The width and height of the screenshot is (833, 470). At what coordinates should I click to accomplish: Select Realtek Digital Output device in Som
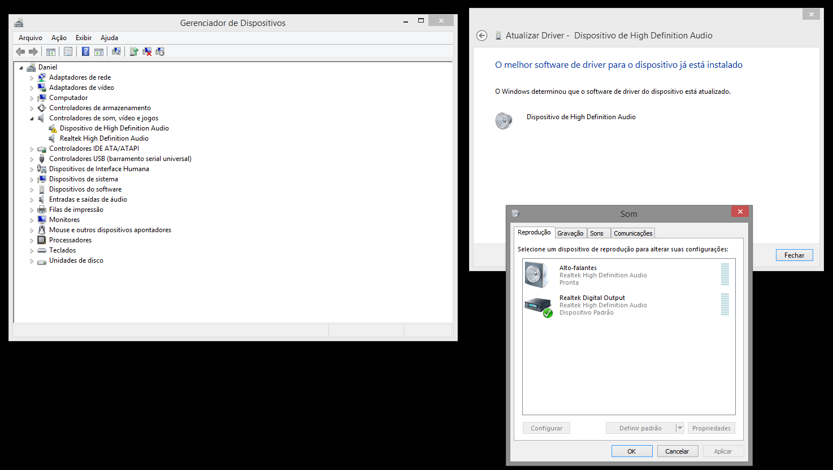click(628, 305)
